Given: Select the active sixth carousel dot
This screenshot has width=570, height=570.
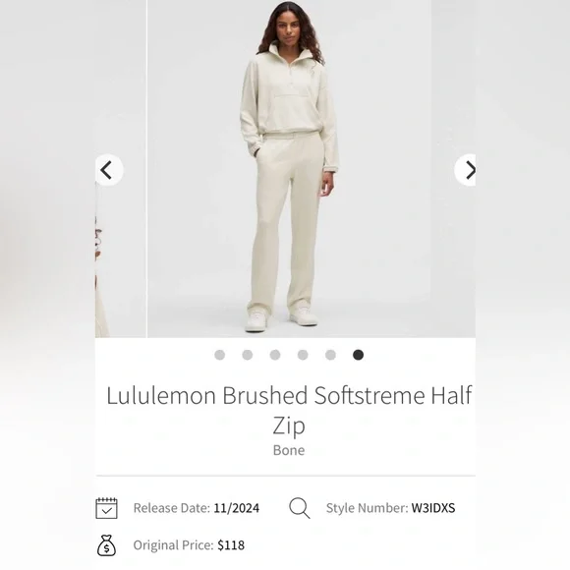Looking at the screenshot, I should [358, 355].
